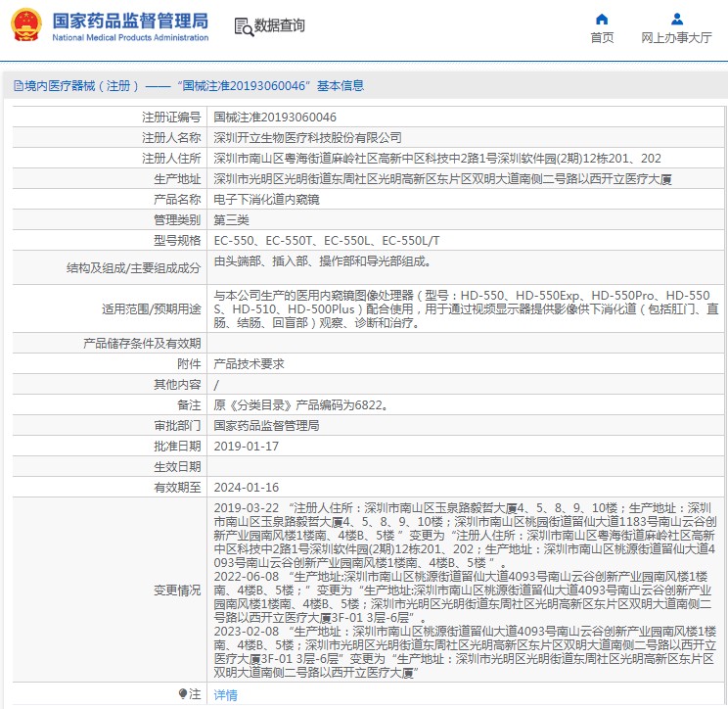
Task: Click the 型号规格 field label
Action: tap(177, 241)
